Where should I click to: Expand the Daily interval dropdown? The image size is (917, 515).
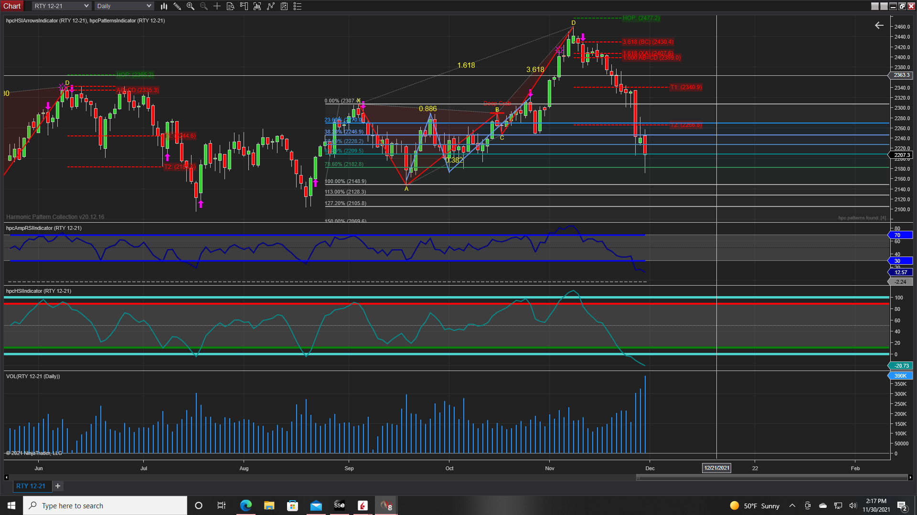pos(124,6)
